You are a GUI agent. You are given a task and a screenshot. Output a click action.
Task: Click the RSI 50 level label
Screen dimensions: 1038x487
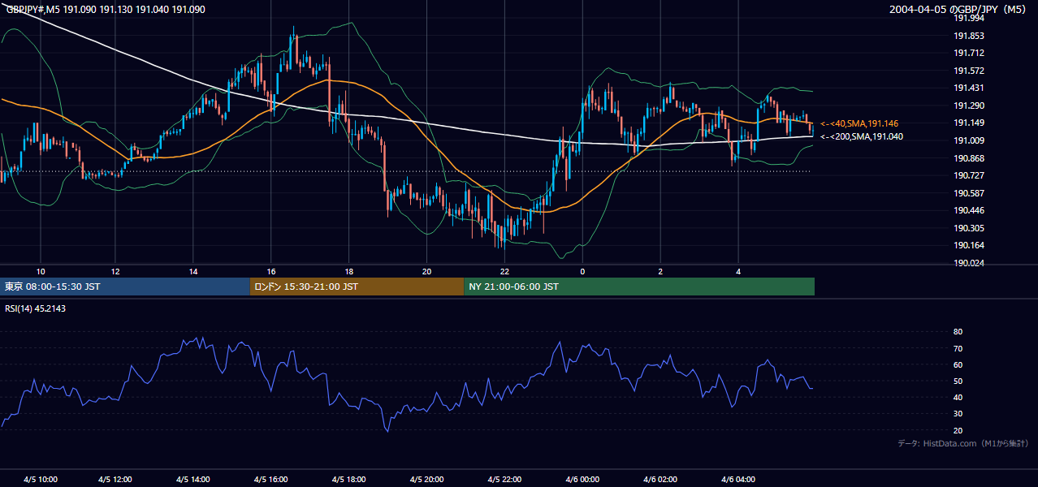[x=958, y=381]
